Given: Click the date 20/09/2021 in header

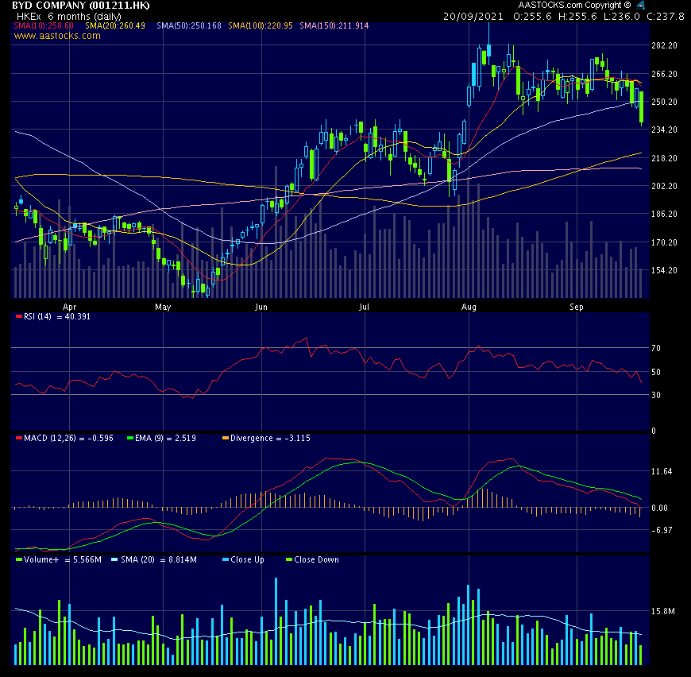Looking at the screenshot, I should (473, 17).
